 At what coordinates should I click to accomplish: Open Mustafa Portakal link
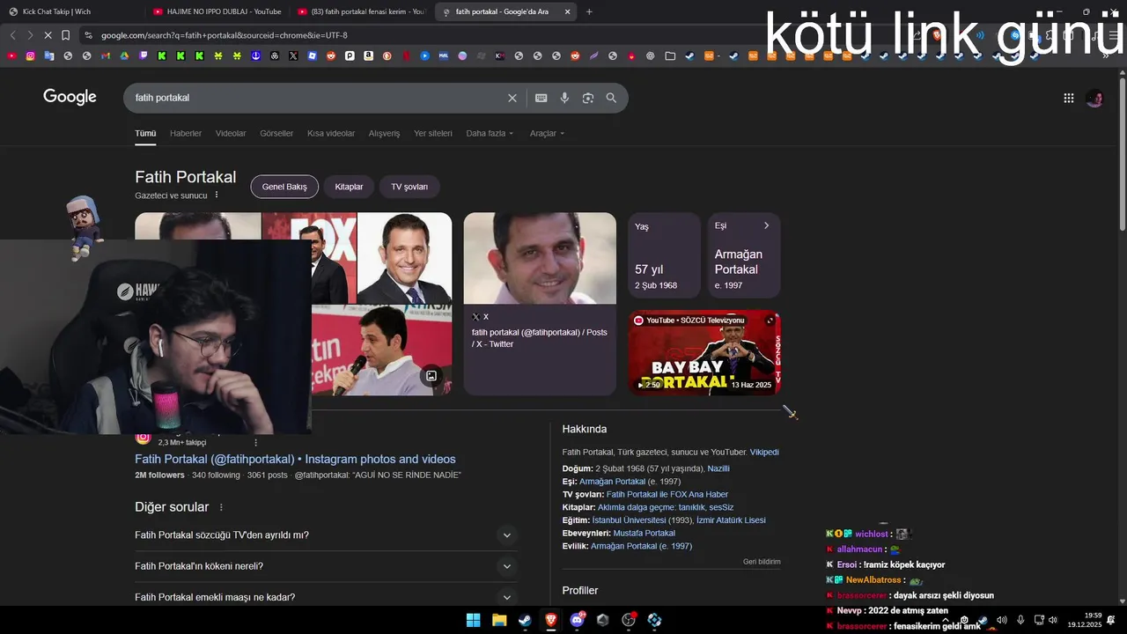click(x=645, y=534)
